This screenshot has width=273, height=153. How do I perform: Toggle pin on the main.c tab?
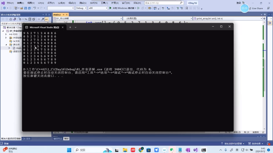click(63, 14)
